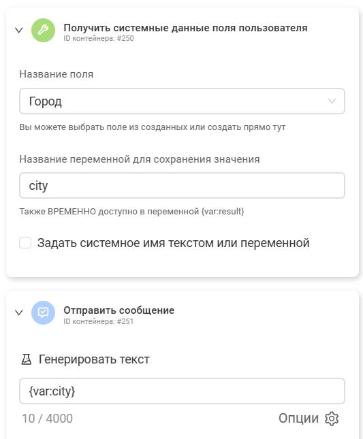Click the dropdown arrow in Название поля
The height and width of the screenshot is (439, 363).
[332, 101]
